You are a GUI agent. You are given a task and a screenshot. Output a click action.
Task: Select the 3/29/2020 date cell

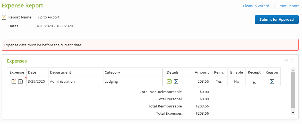(x=36, y=82)
